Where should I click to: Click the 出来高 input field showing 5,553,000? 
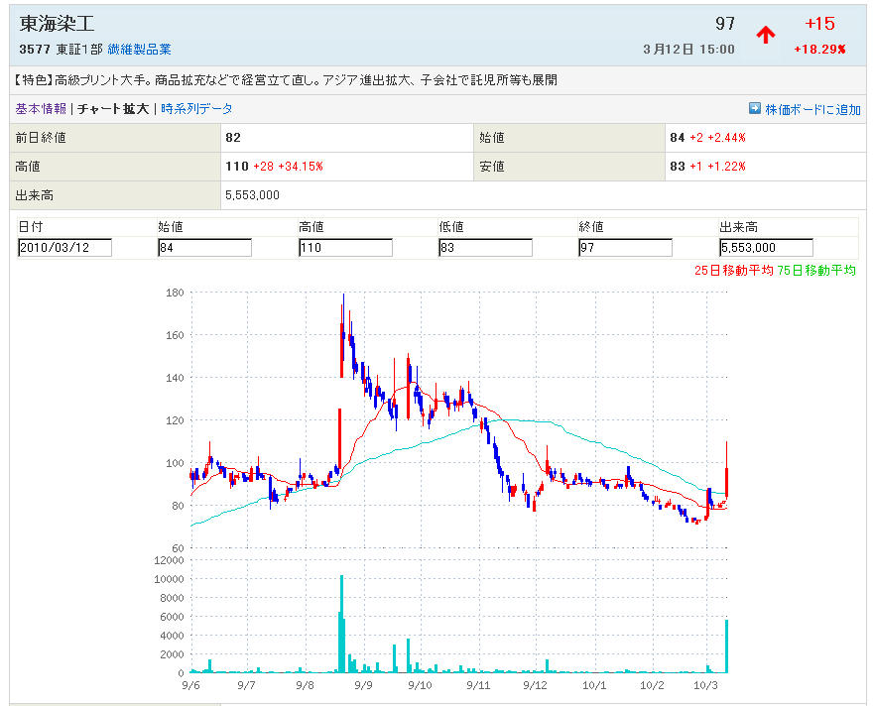(x=766, y=248)
